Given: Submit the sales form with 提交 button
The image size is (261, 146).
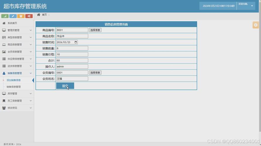Looking at the screenshot, I should pyautogui.click(x=65, y=86).
